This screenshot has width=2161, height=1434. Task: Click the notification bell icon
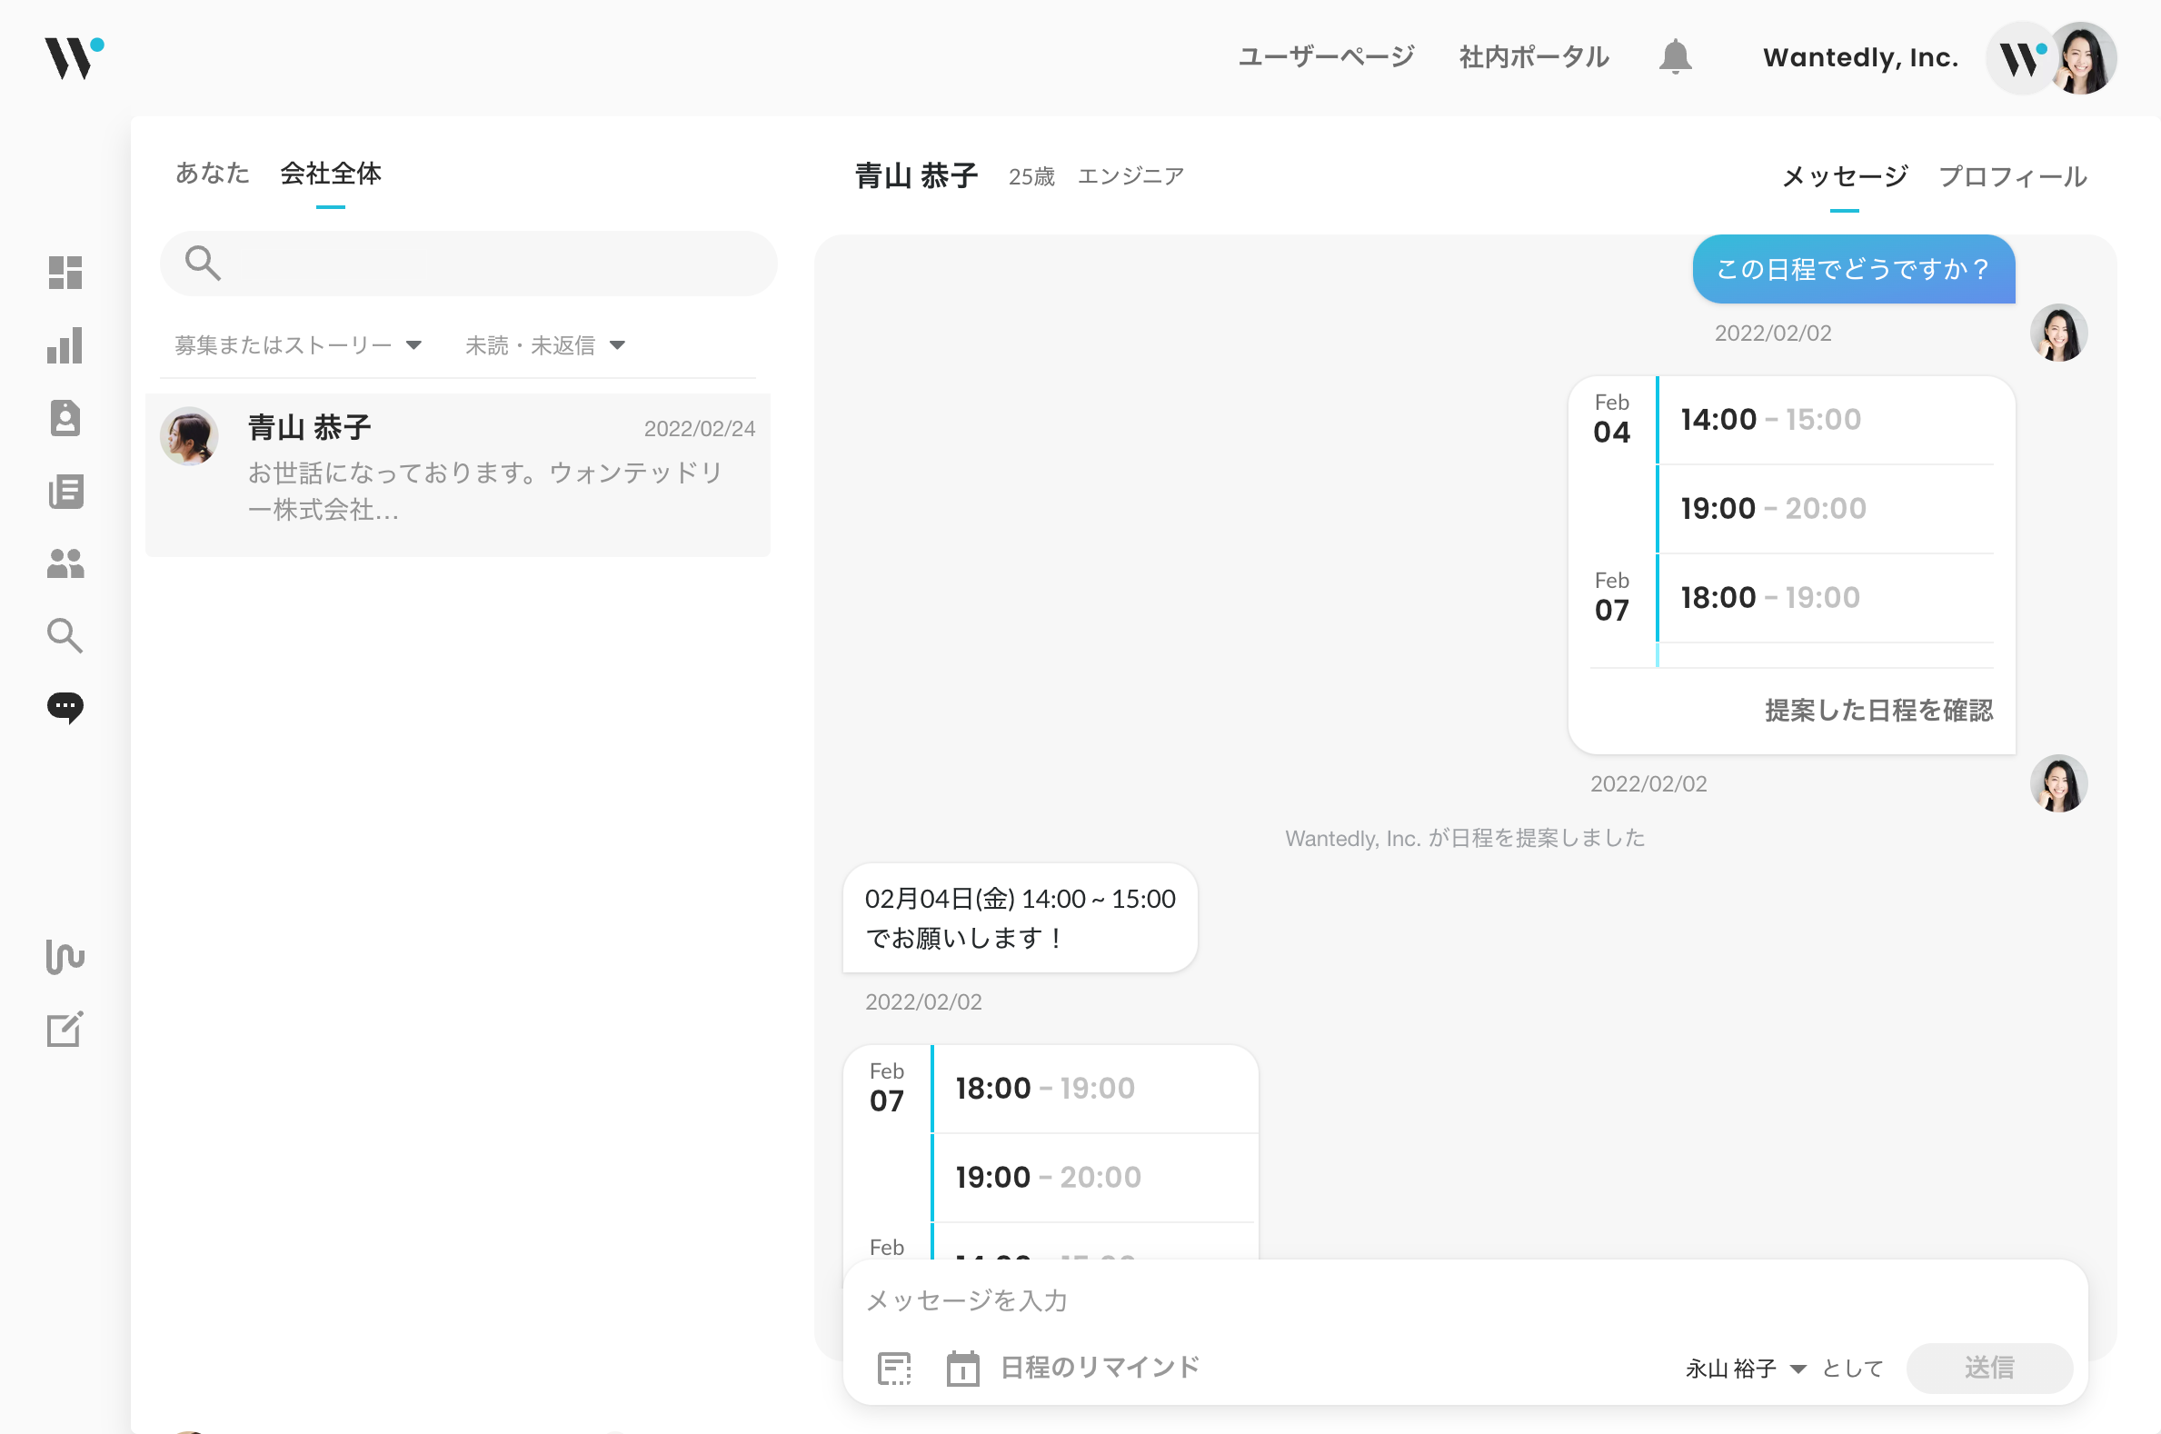[x=1675, y=56]
